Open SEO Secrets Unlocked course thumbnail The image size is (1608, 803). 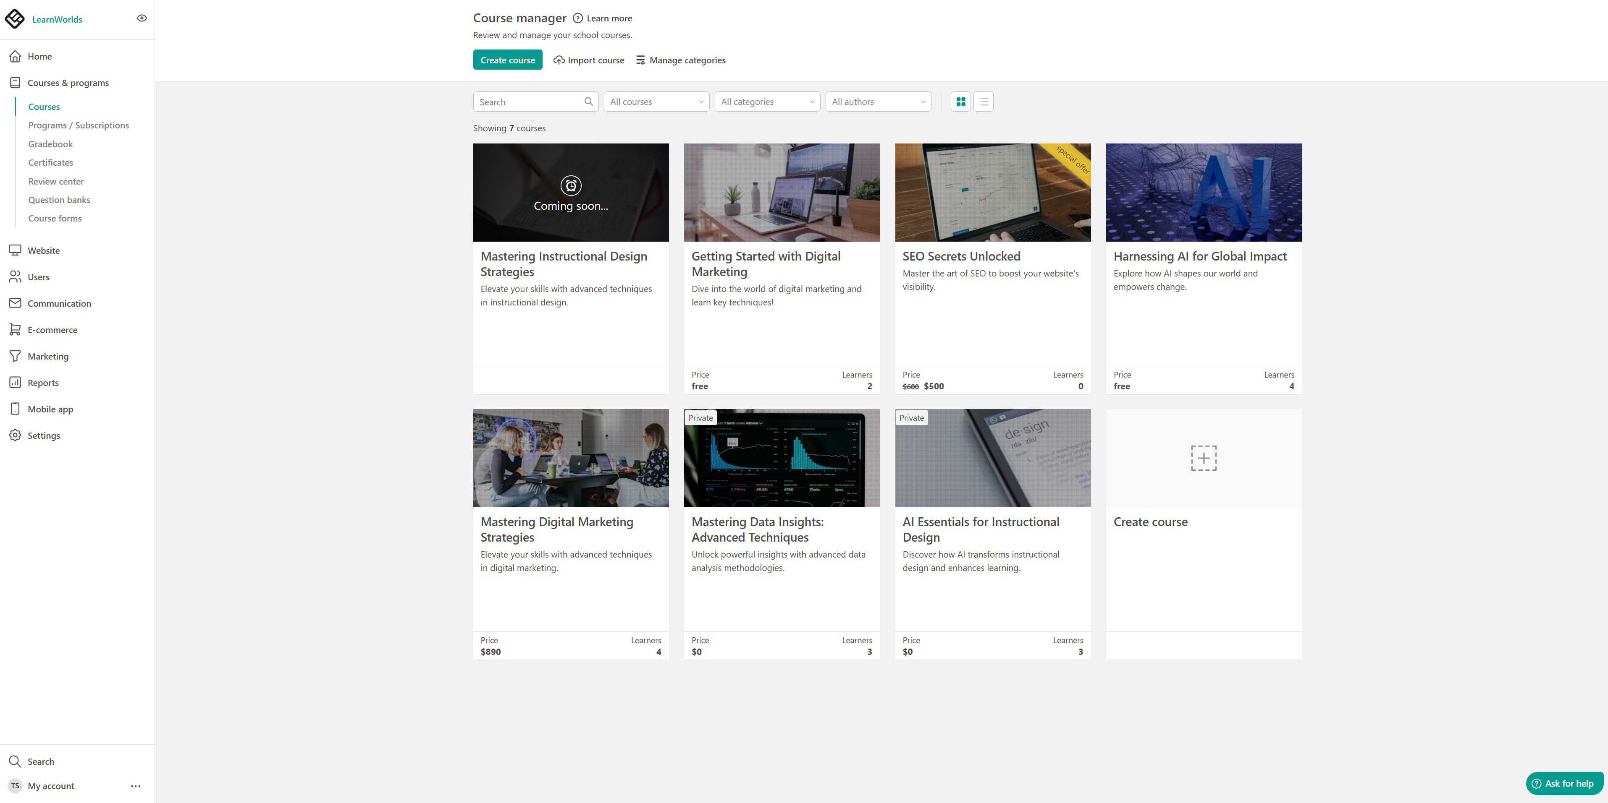coord(992,193)
